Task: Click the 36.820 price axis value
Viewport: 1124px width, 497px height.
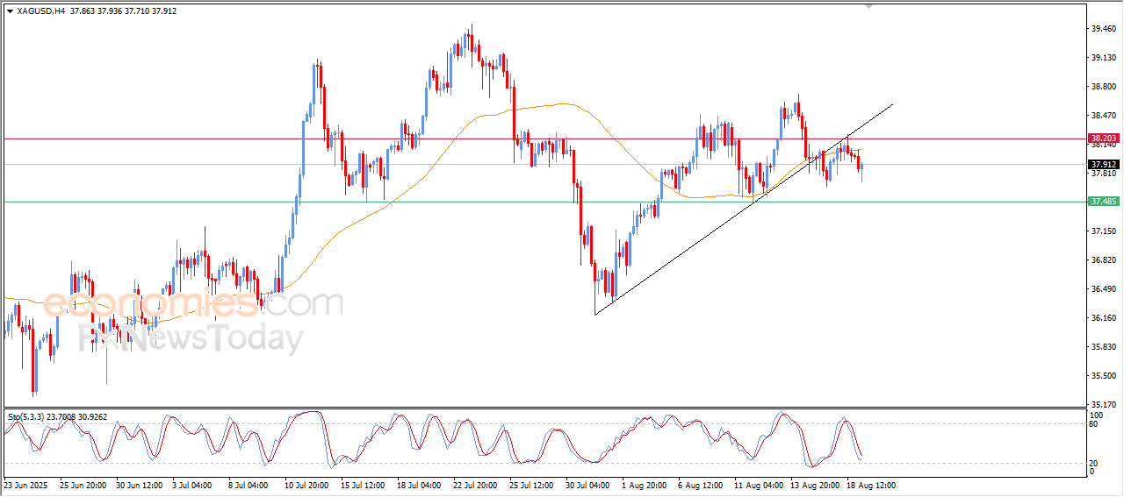Action: coord(1103,260)
